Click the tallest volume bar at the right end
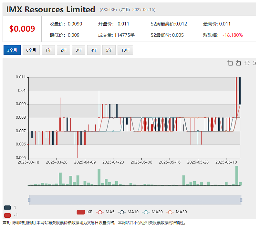The width and height of the screenshot is (260, 229). [237, 175]
